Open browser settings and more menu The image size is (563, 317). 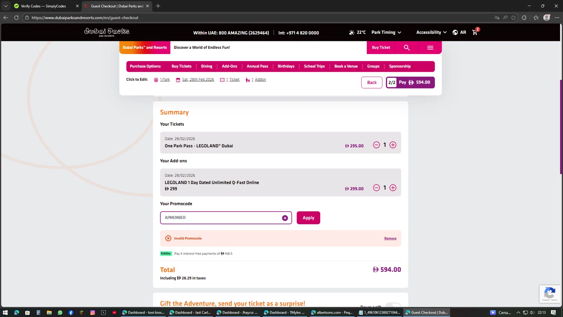557,18
